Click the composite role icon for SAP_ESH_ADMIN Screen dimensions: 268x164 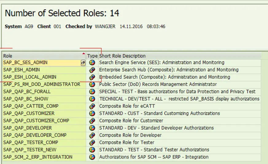92,70
